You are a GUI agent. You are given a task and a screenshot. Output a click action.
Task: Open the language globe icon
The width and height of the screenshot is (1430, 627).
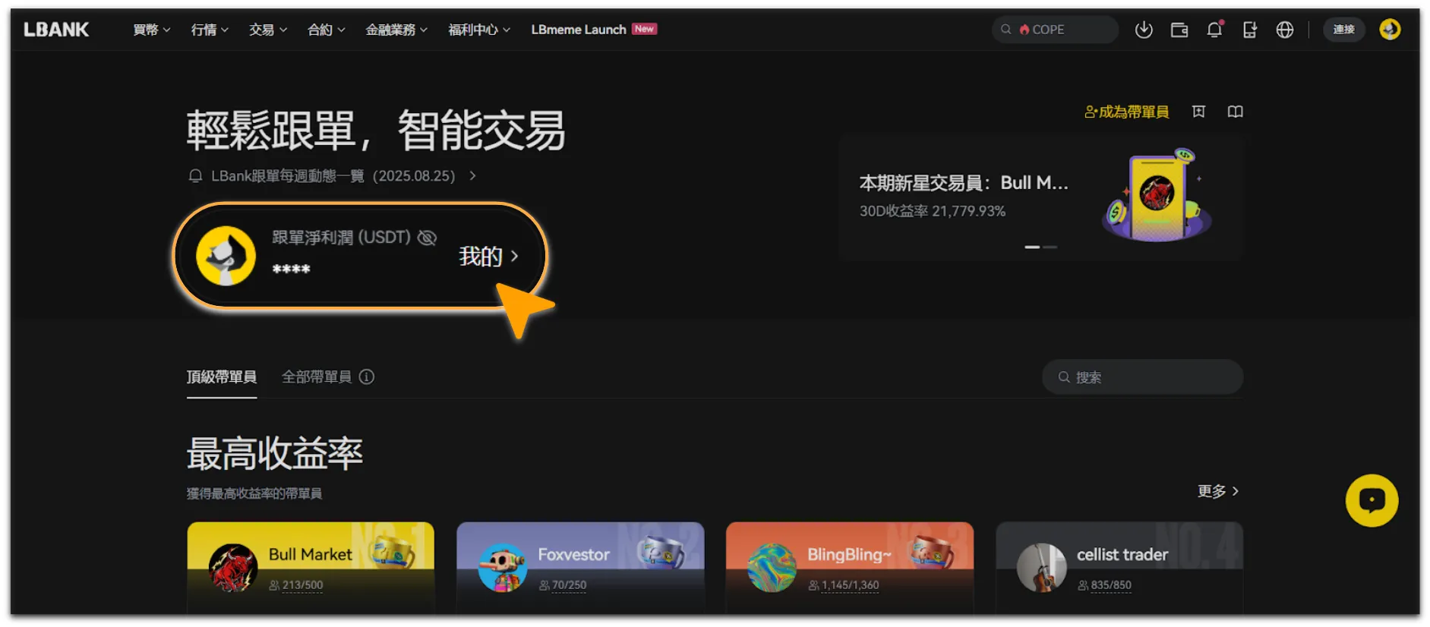pyautogui.click(x=1284, y=30)
